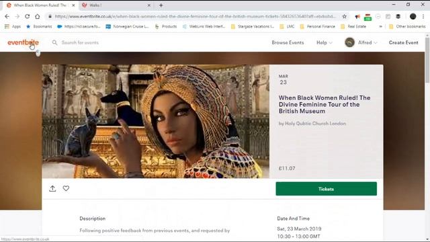Click the event banner image
Screen dimensions: 430x242
[155, 121]
